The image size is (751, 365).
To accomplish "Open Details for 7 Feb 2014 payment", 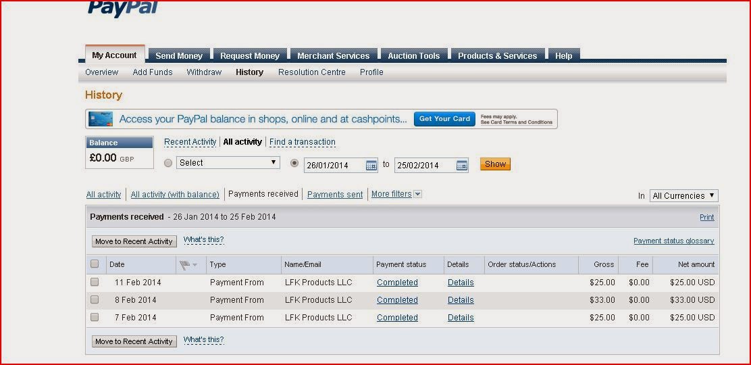I will click(x=461, y=318).
